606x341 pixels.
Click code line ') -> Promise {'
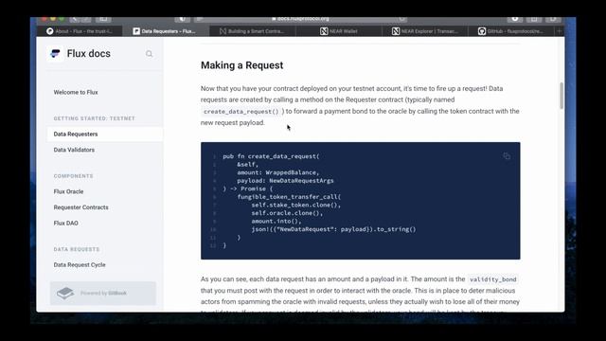pos(248,188)
